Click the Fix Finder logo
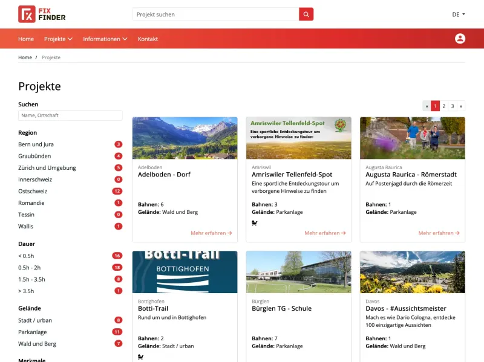 click(42, 14)
